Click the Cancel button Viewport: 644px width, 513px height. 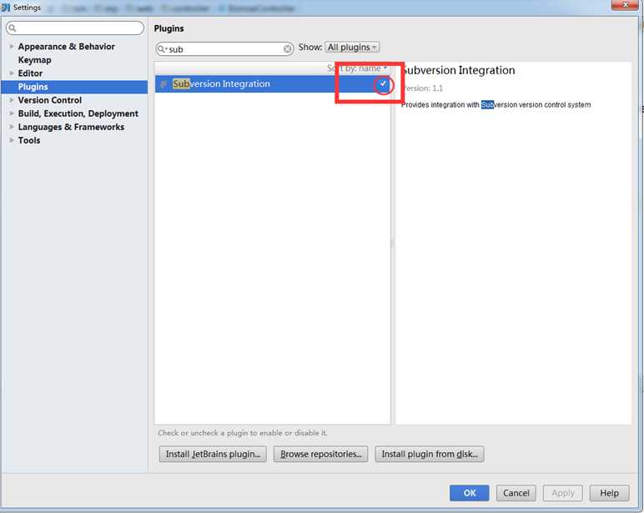tap(516, 493)
